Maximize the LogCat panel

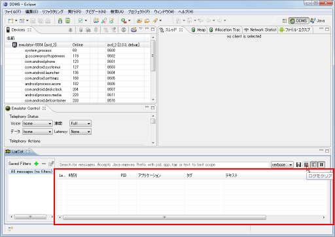(x=327, y=151)
